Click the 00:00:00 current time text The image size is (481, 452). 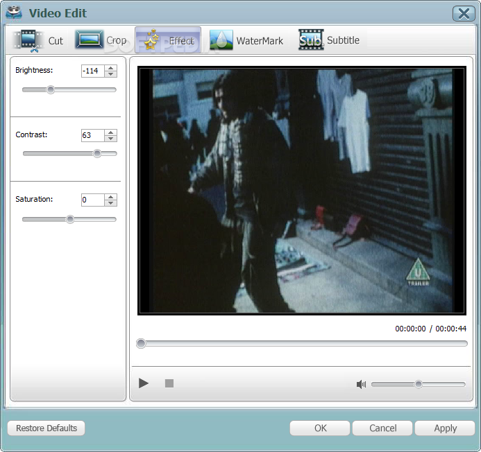click(x=410, y=329)
